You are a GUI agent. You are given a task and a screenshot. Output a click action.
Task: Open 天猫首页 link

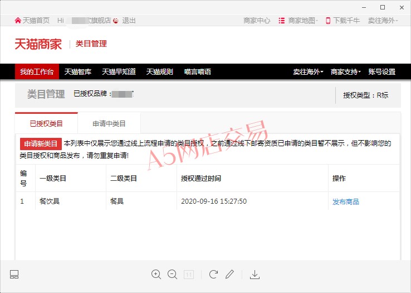point(36,21)
